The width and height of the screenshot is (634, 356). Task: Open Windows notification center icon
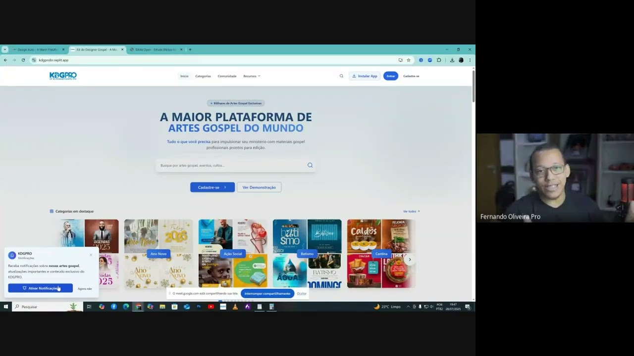coord(468,307)
